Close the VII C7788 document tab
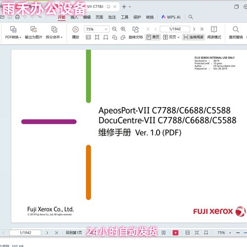Image resolution: width=247 pixels, height=247 pixels. click(x=115, y=7)
